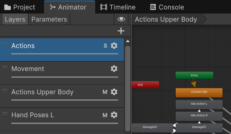Grab the drag handle of Actions Upper Body layer
Viewport: 231px width, 134px height.
[5, 90]
